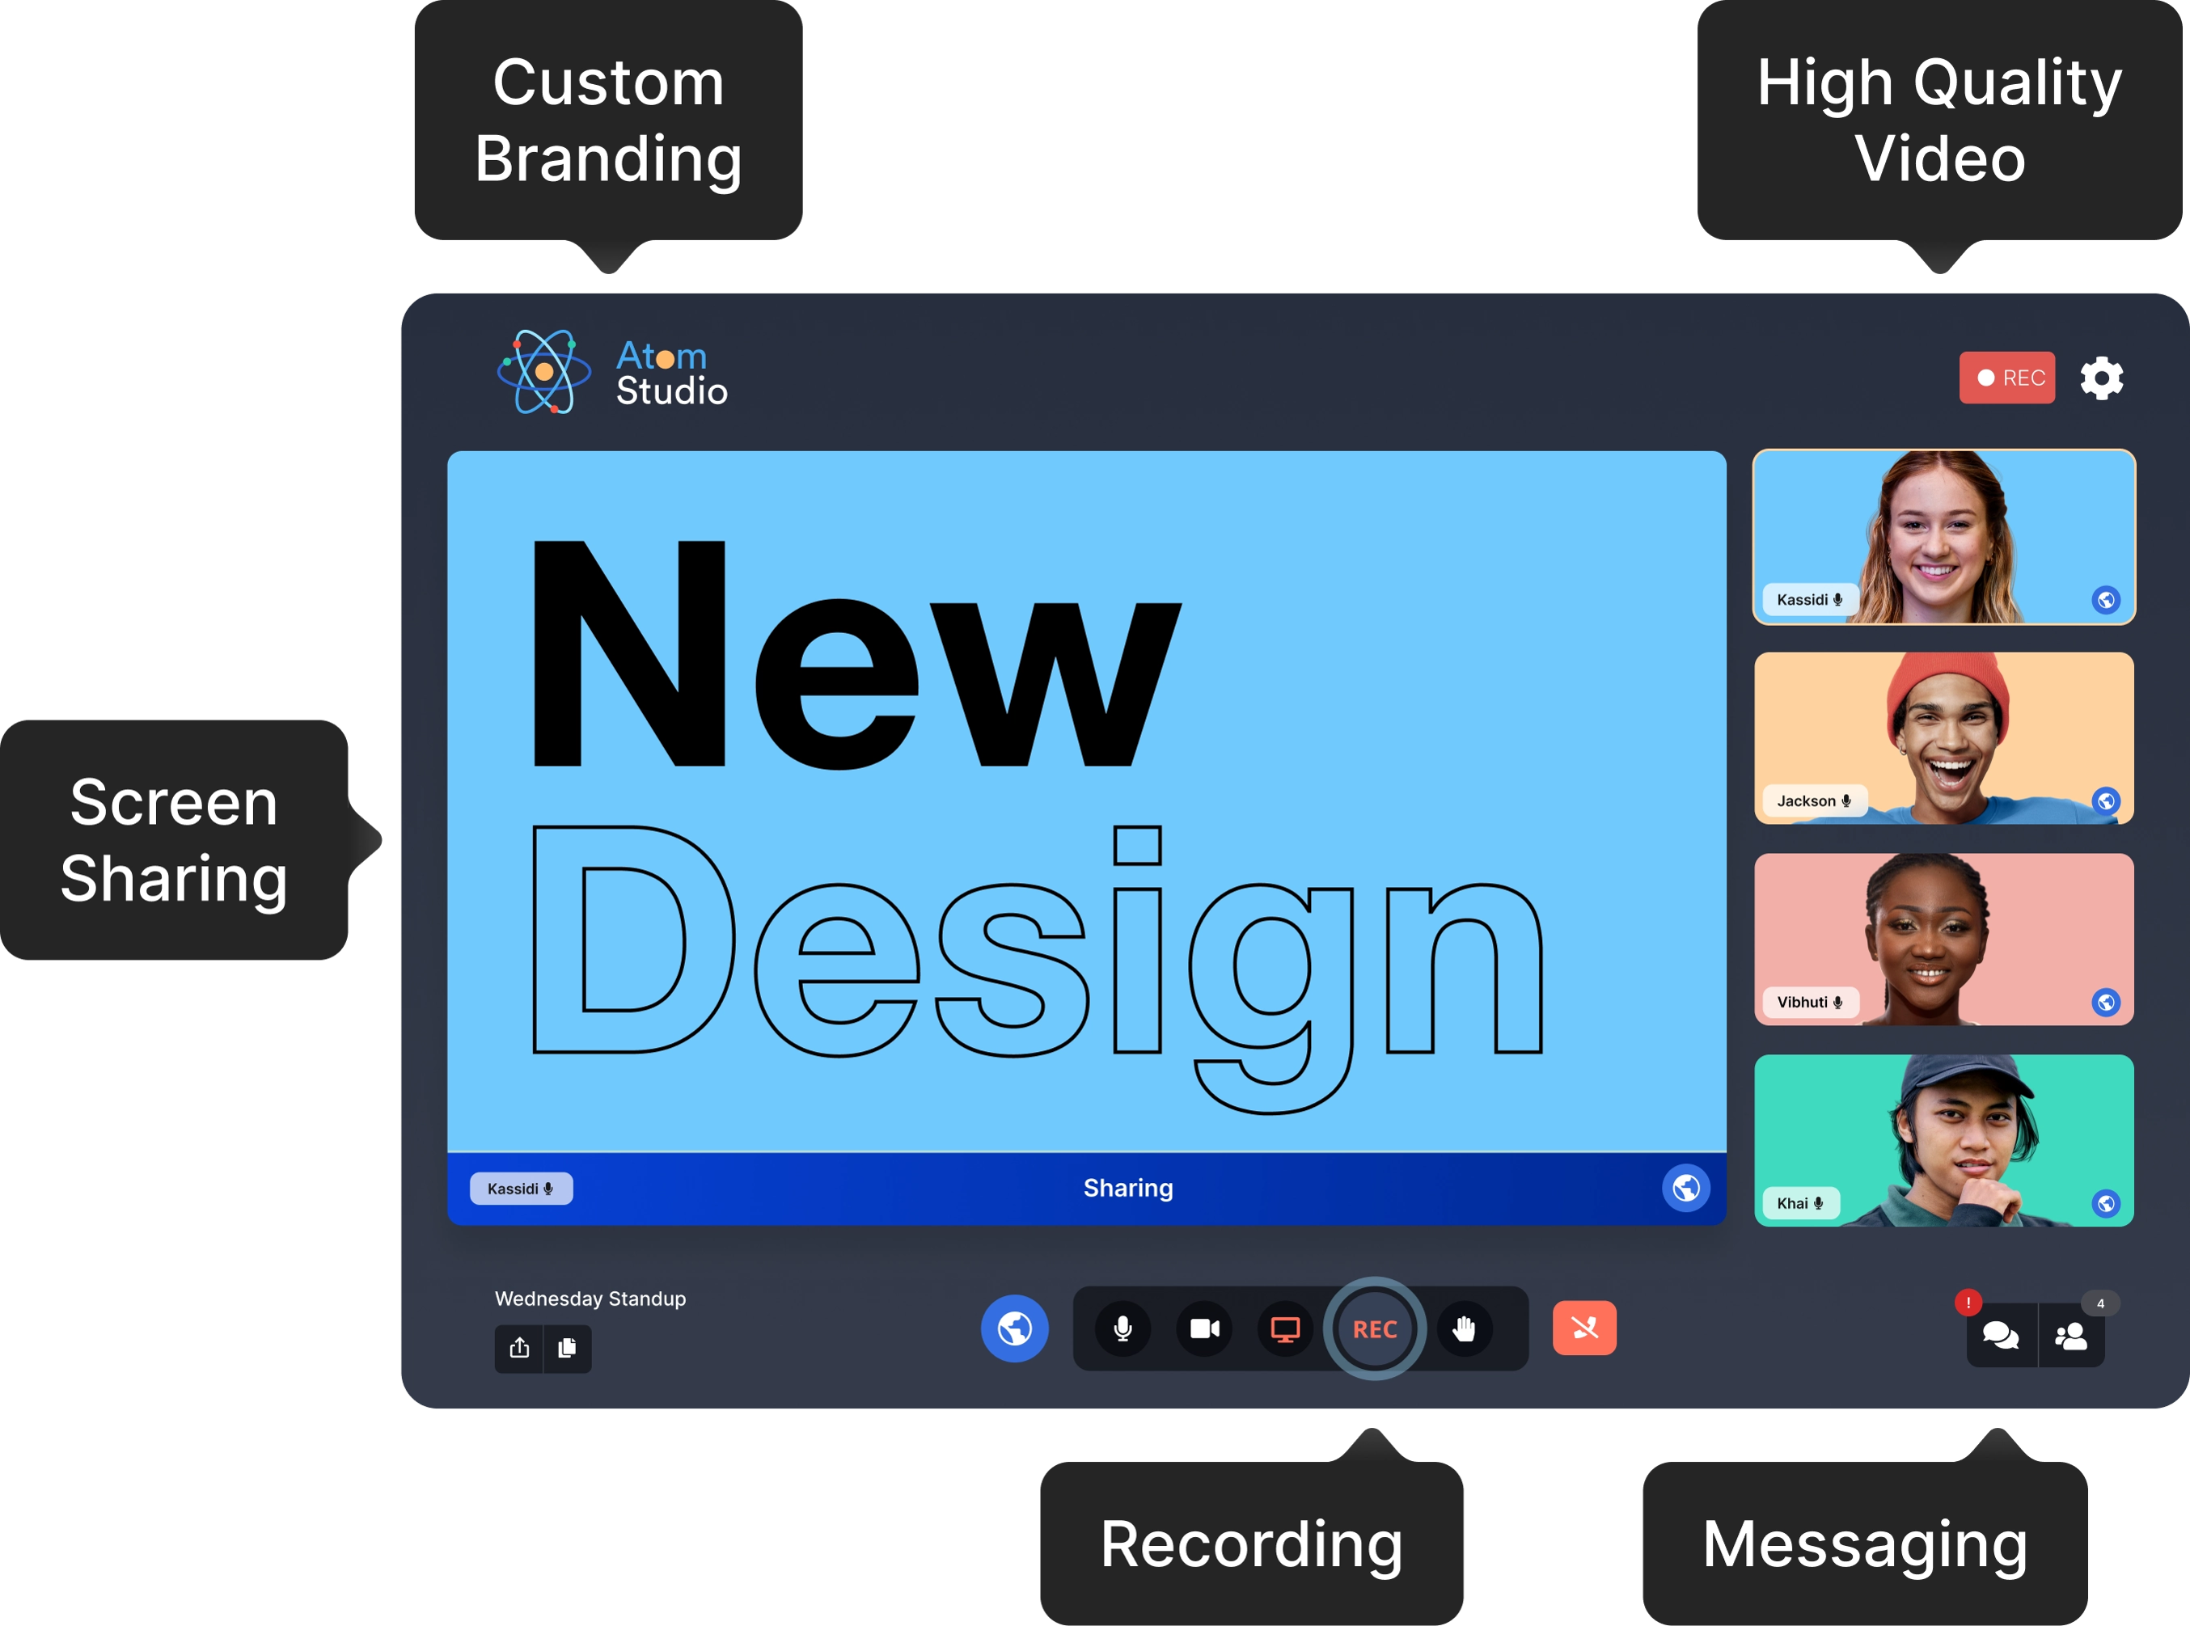The height and width of the screenshot is (1626, 2190).
Task: Click the microphone icon to mute
Action: tap(1122, 1327)
